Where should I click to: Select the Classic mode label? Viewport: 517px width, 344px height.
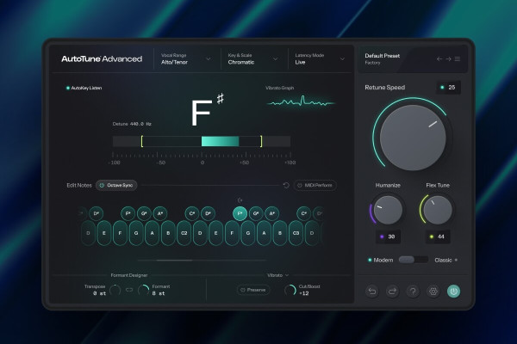pos(443,260)
